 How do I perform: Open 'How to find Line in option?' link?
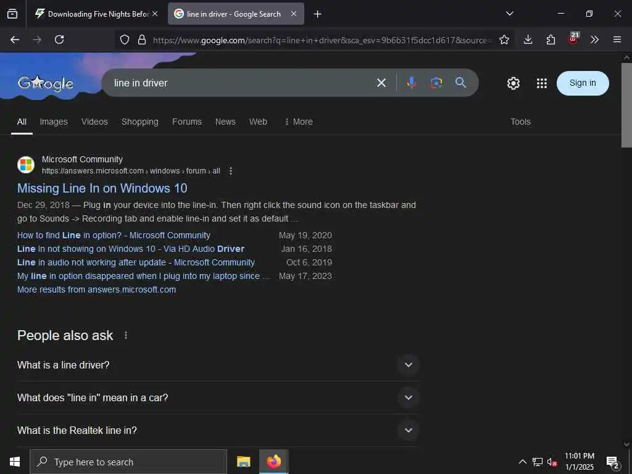pos(114,235)
